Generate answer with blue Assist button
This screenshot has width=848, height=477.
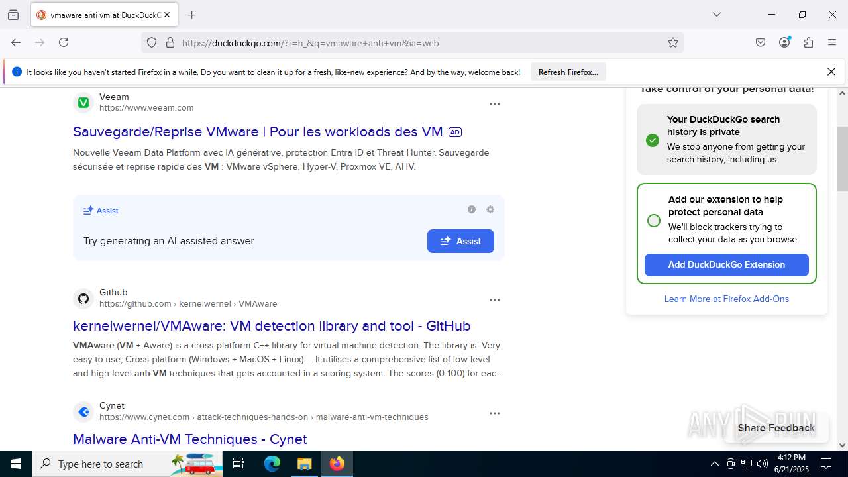point(460,241)
